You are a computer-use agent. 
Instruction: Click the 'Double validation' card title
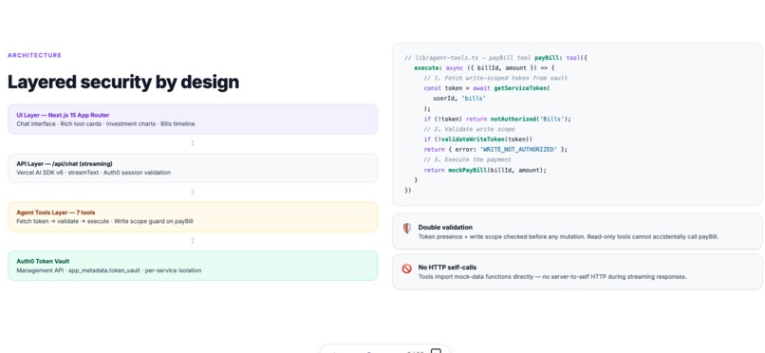click(x=445, y=227)
